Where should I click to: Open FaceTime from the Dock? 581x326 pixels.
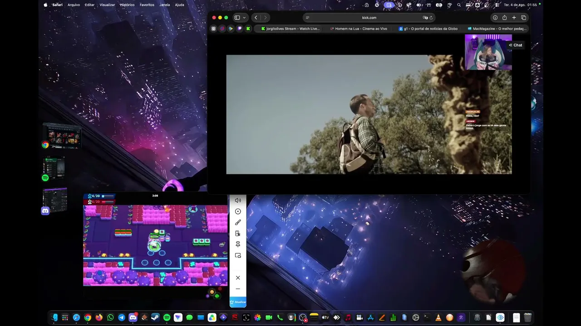(x=269, y=317)
